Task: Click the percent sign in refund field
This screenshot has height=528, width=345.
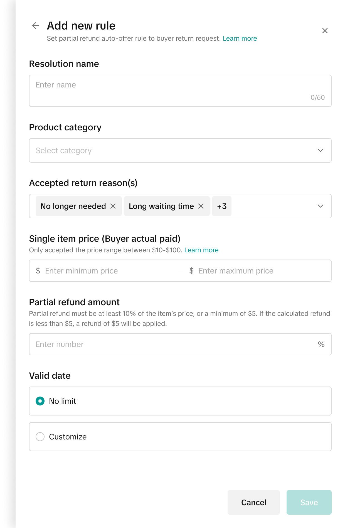Action: point(321,344)
